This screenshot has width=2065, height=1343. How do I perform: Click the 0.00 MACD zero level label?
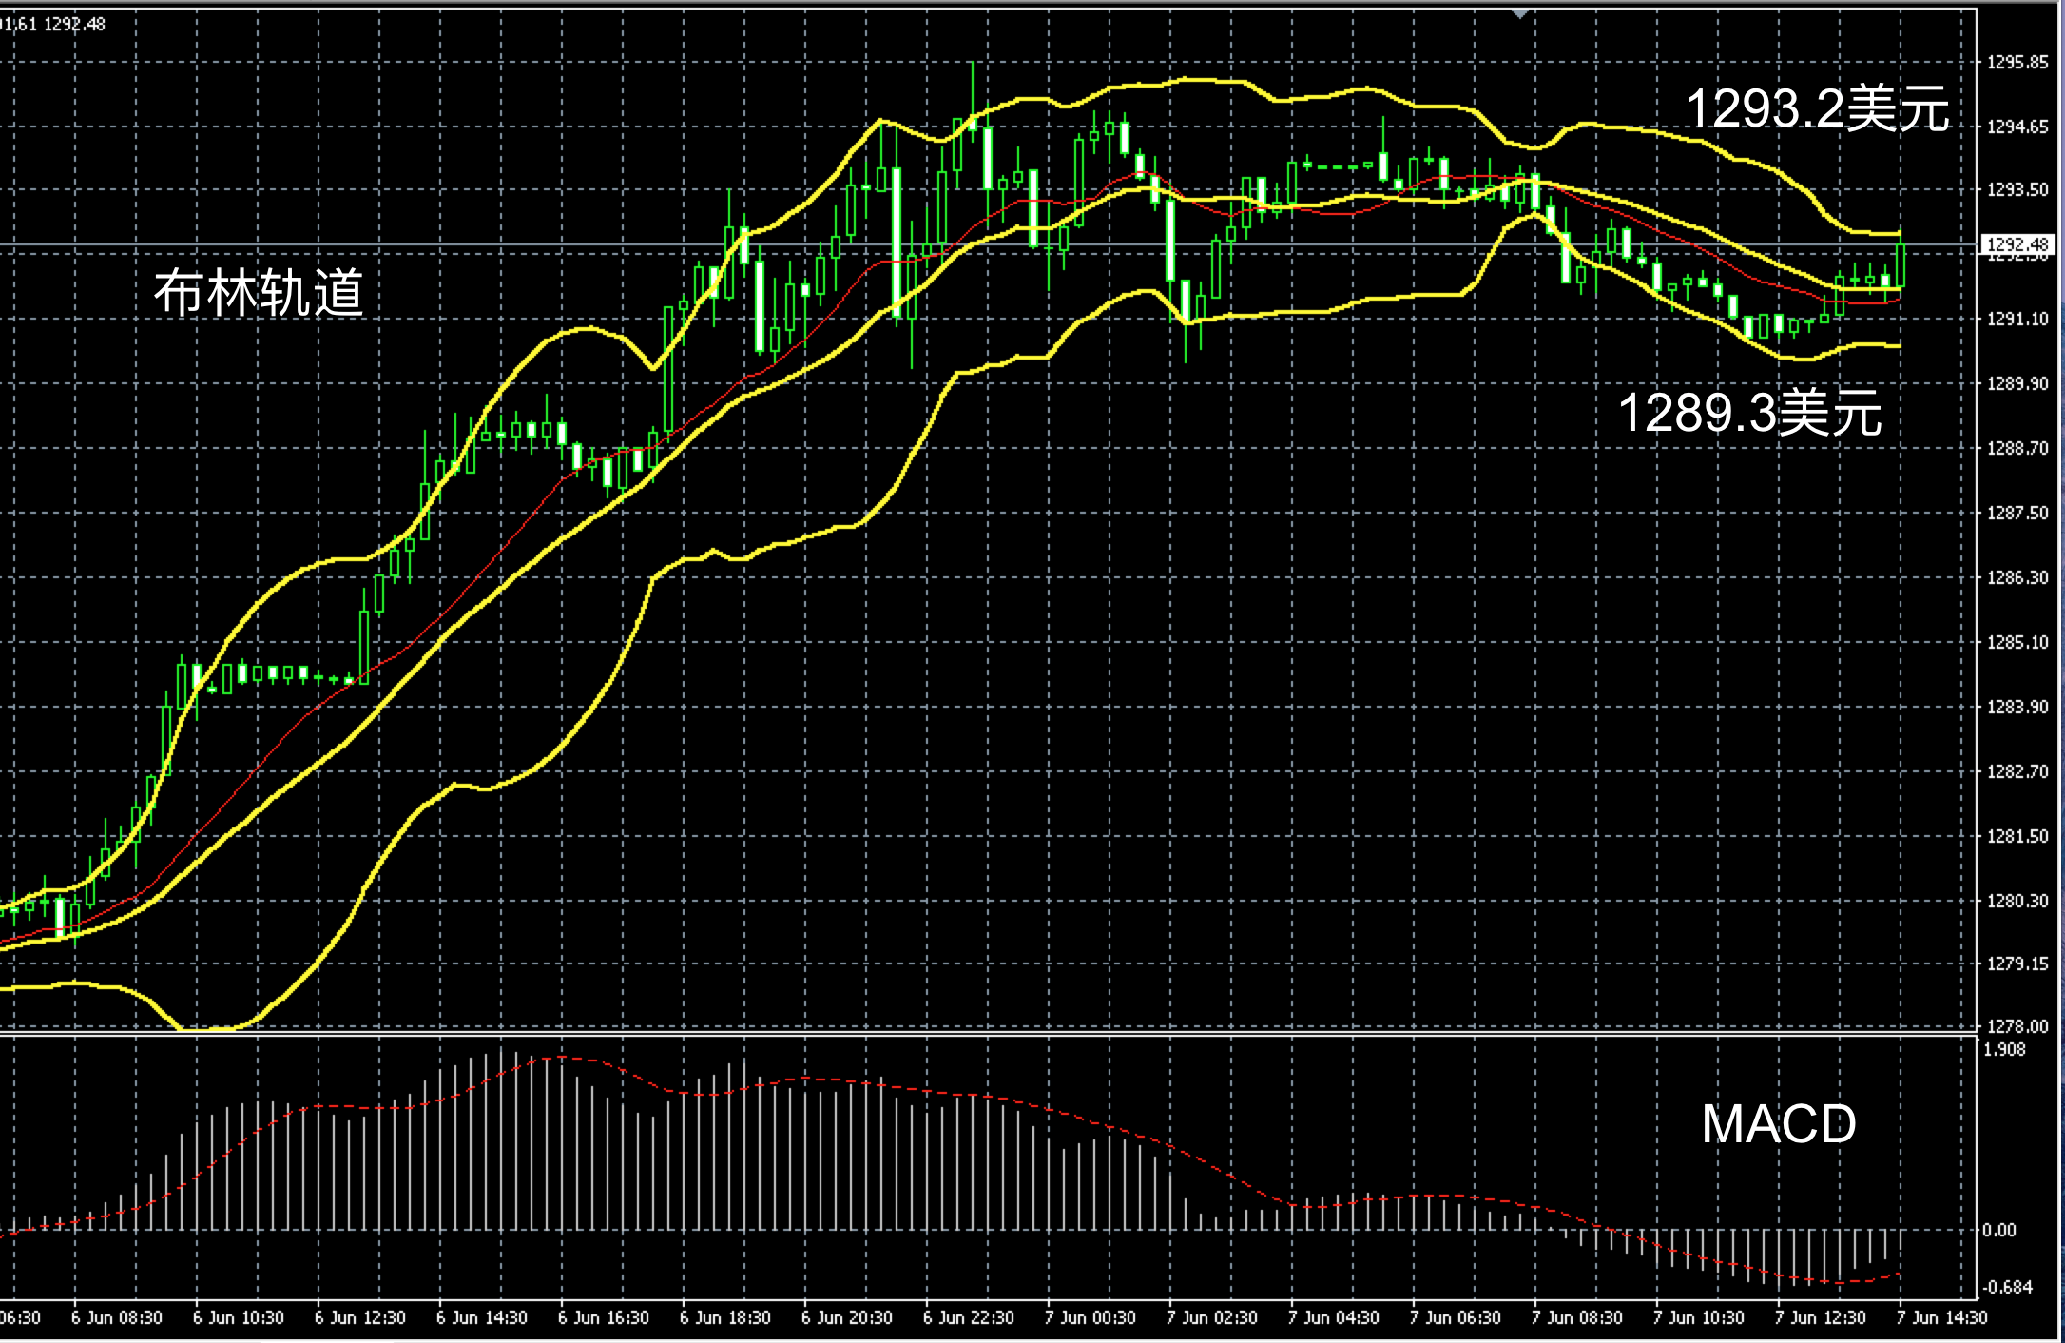[2000, 1230]
